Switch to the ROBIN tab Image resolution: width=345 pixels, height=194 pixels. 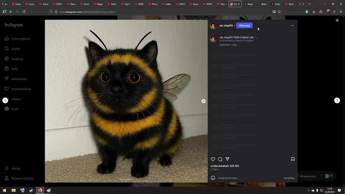point(139,4)
